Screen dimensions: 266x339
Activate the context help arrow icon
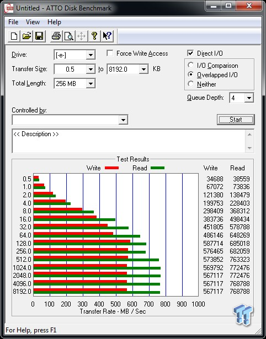(107, 36)
